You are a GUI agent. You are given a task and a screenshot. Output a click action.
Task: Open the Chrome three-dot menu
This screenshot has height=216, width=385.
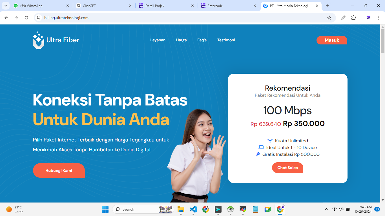coord(379,18)
